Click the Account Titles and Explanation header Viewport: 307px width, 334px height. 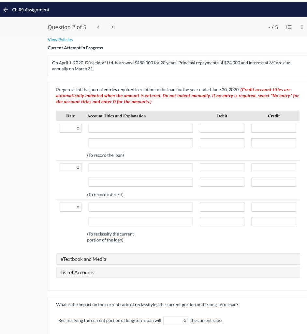[116, 116]
